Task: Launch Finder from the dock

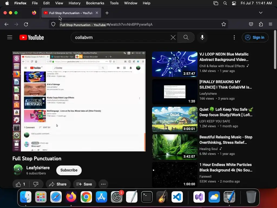Action: (x=26, y=197)
